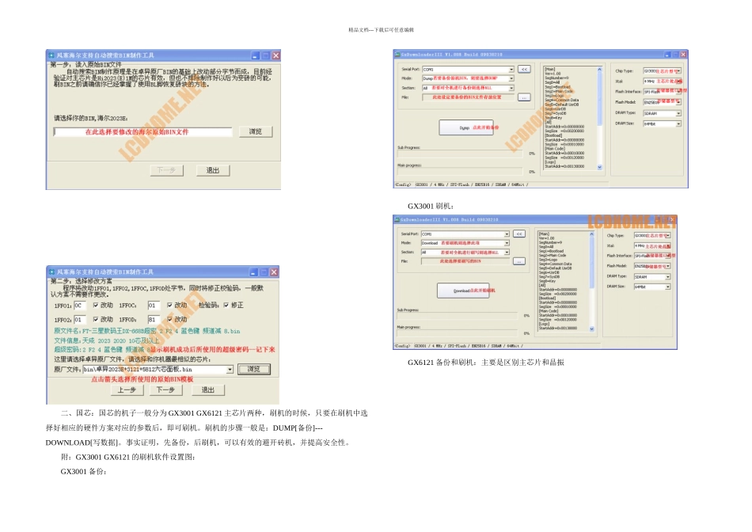
Task: Open the Chip Type dropdown in the Dump-mode window
Action: tap(678, 71)
